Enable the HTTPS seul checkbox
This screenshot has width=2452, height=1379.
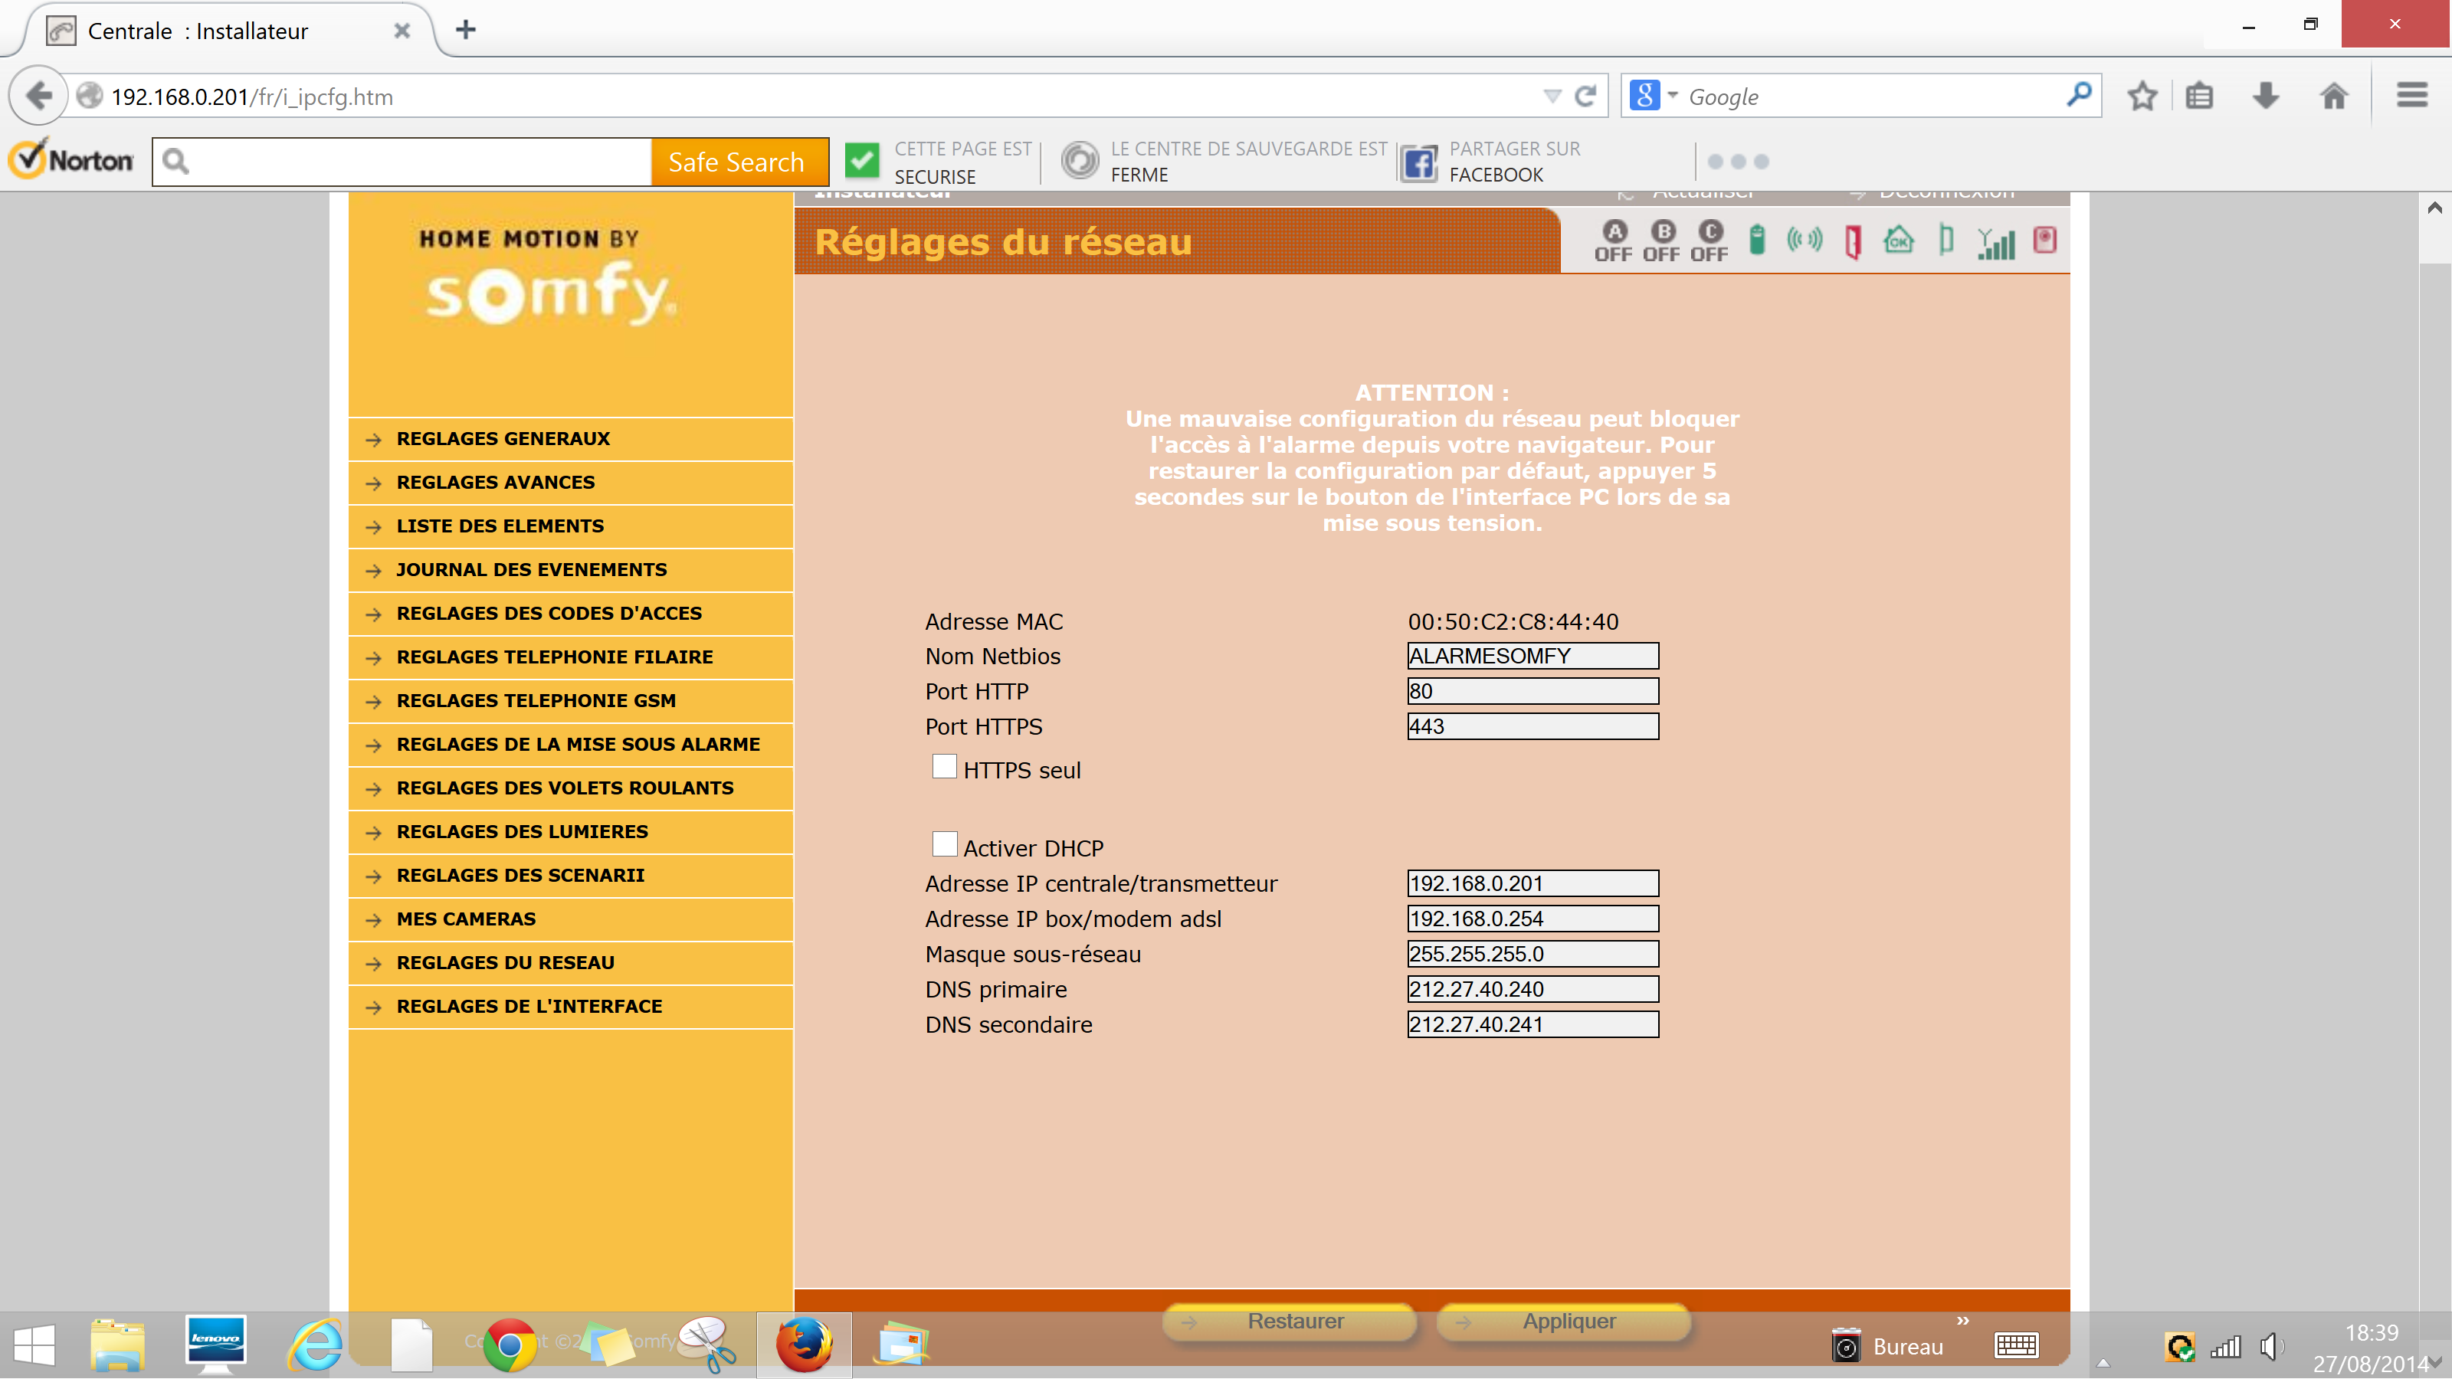pos(944,767)
